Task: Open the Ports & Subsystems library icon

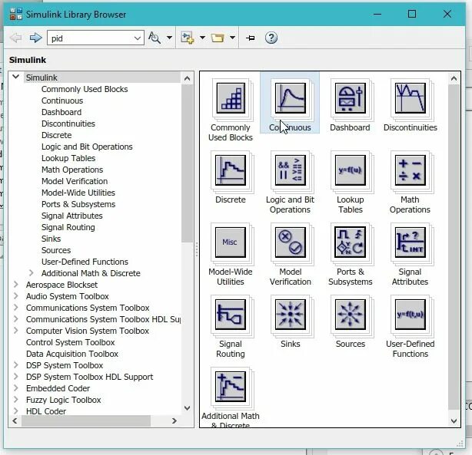Action: (351, 242)
